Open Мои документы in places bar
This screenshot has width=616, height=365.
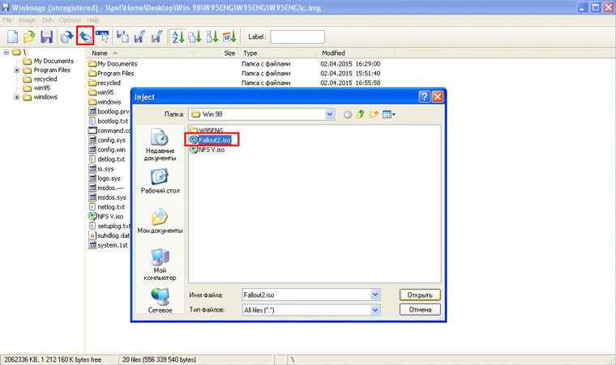coord(160,221)
